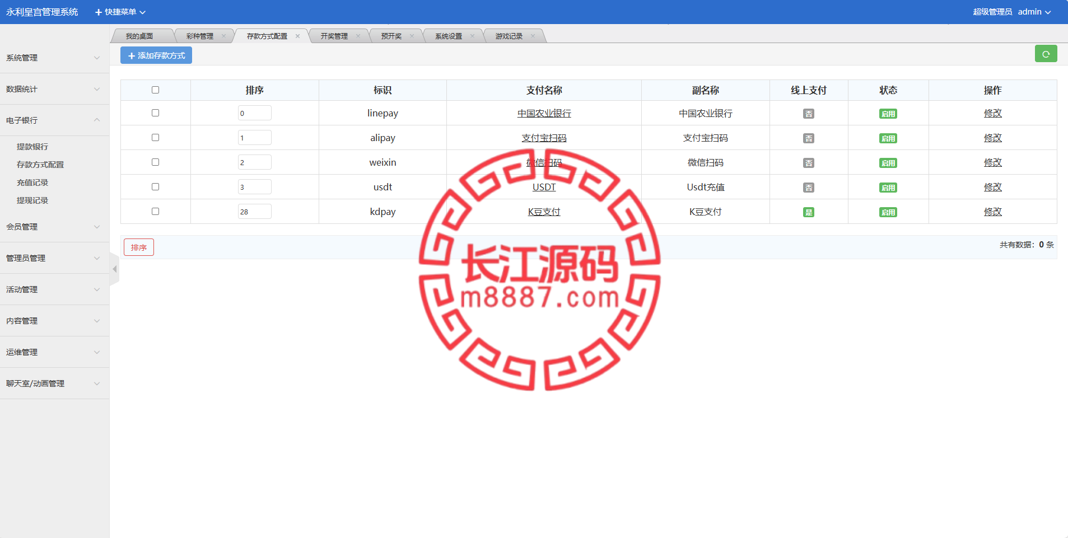Image resolution: width=1068 pixels, height=538 pixels.
Task: Open the 支付宝扫码 payment name link
Action: point(544,138)
